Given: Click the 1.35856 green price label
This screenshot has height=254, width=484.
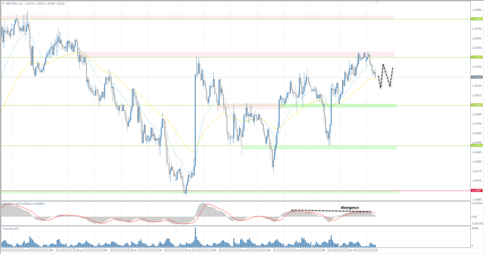Looking at the screenshot, I should pos(476,19).
